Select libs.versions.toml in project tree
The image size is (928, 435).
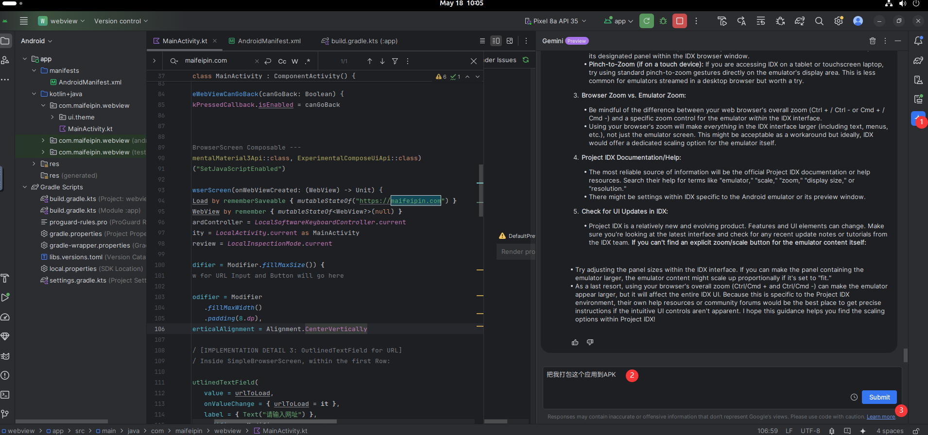tap(93, 257)
